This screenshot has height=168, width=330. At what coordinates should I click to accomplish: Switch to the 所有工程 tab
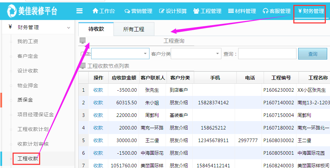134,29
